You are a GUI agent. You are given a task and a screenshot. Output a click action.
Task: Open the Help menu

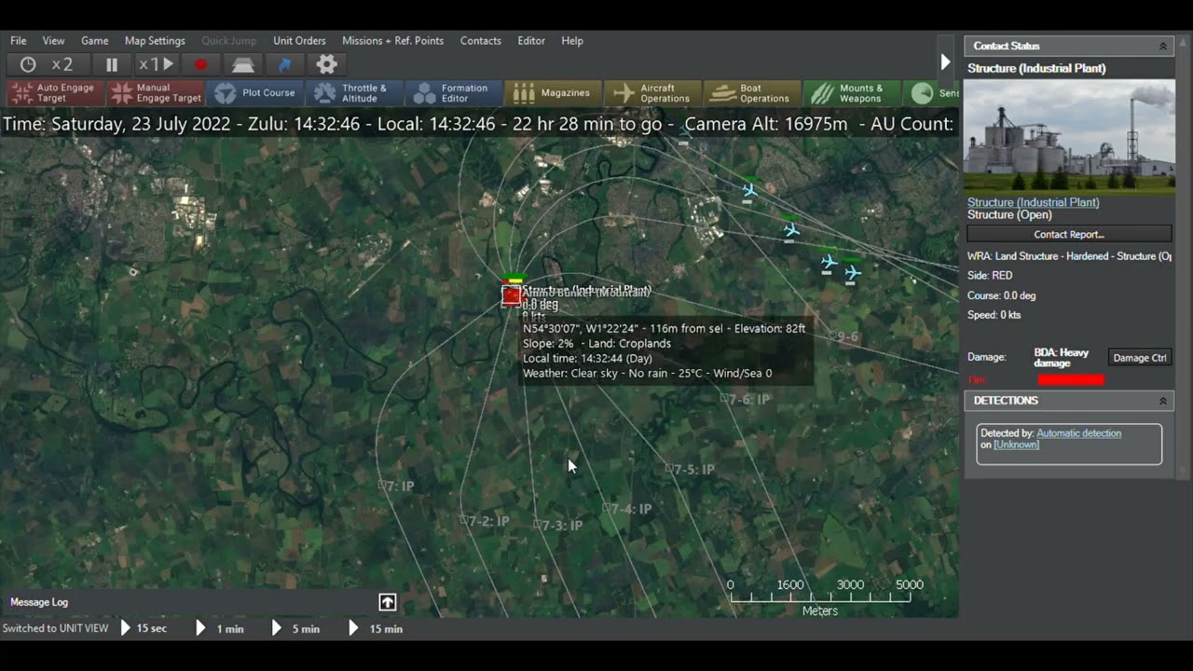[x=572, y=41]
